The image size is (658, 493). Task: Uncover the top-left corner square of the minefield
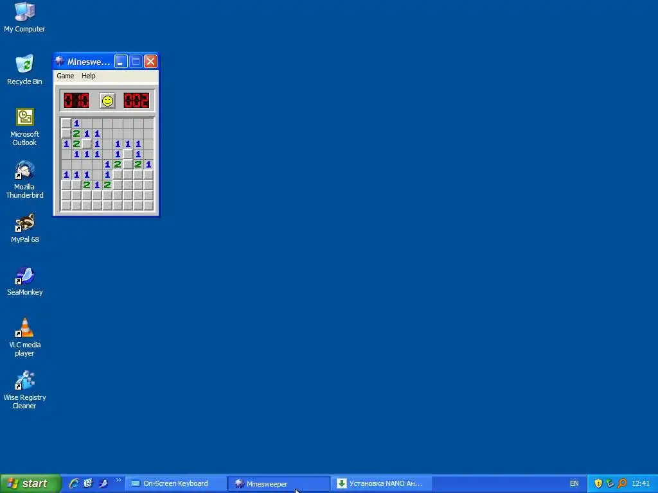(x=66, y=123)
